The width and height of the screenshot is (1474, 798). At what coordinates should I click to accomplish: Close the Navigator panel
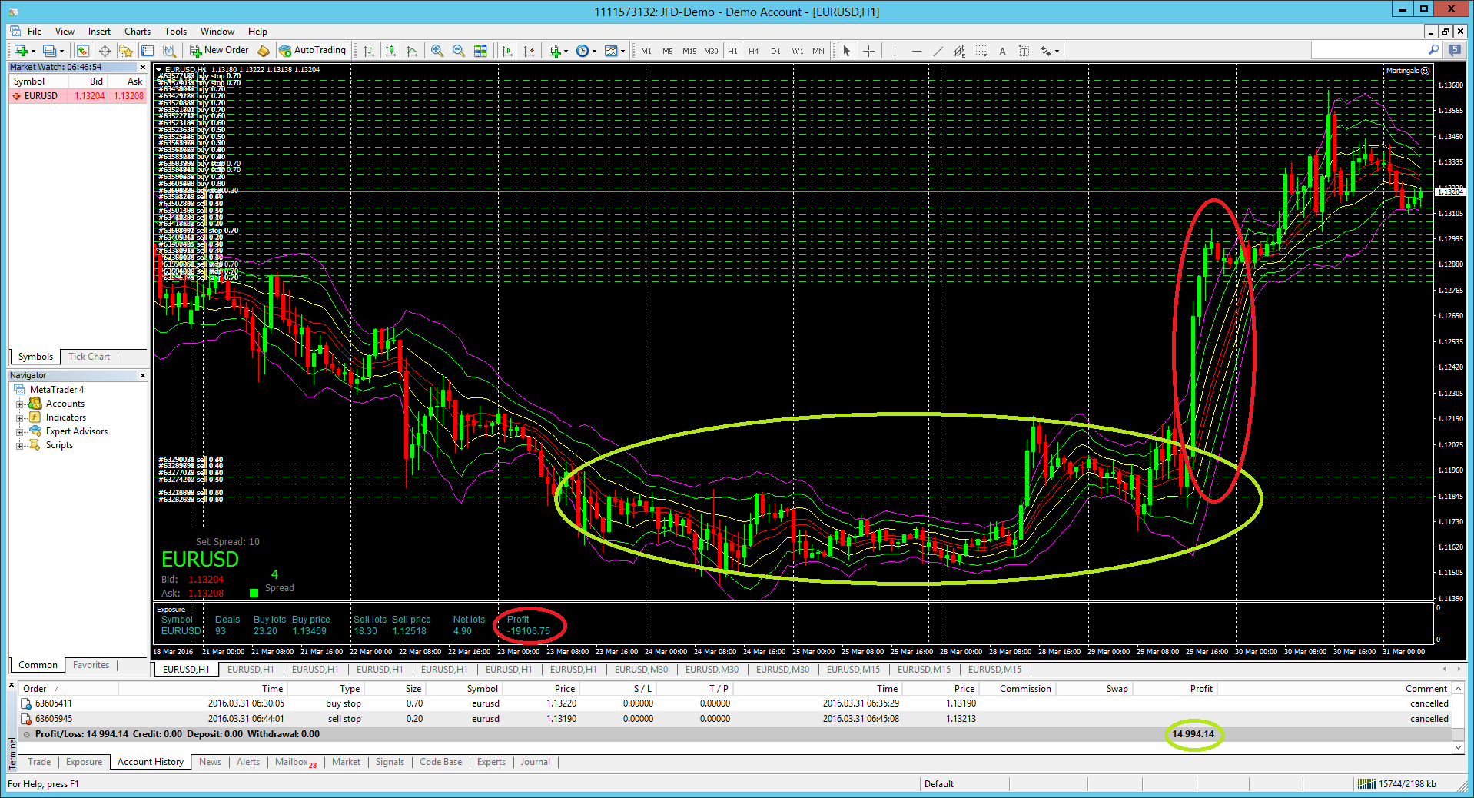point(143,375)
